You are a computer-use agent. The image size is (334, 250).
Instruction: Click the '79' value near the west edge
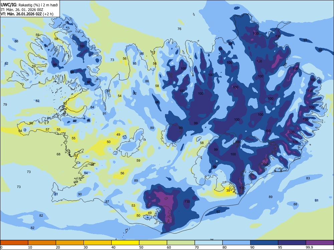tap(5, 104)
